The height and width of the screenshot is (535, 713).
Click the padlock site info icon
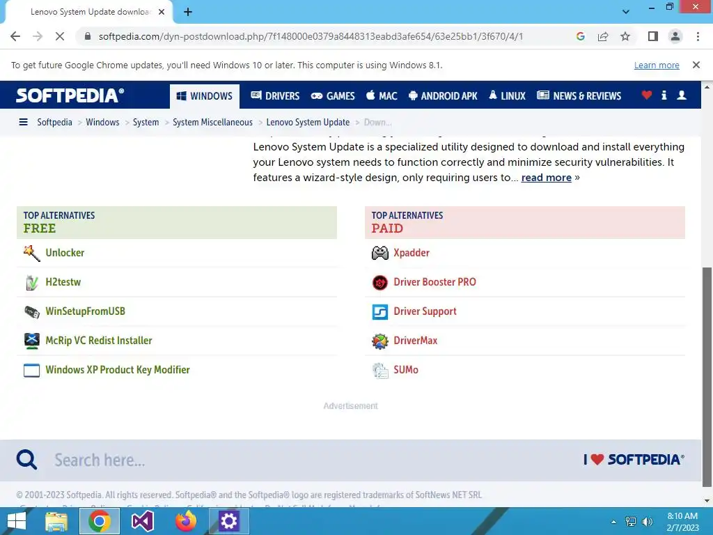tap(88, 36)
